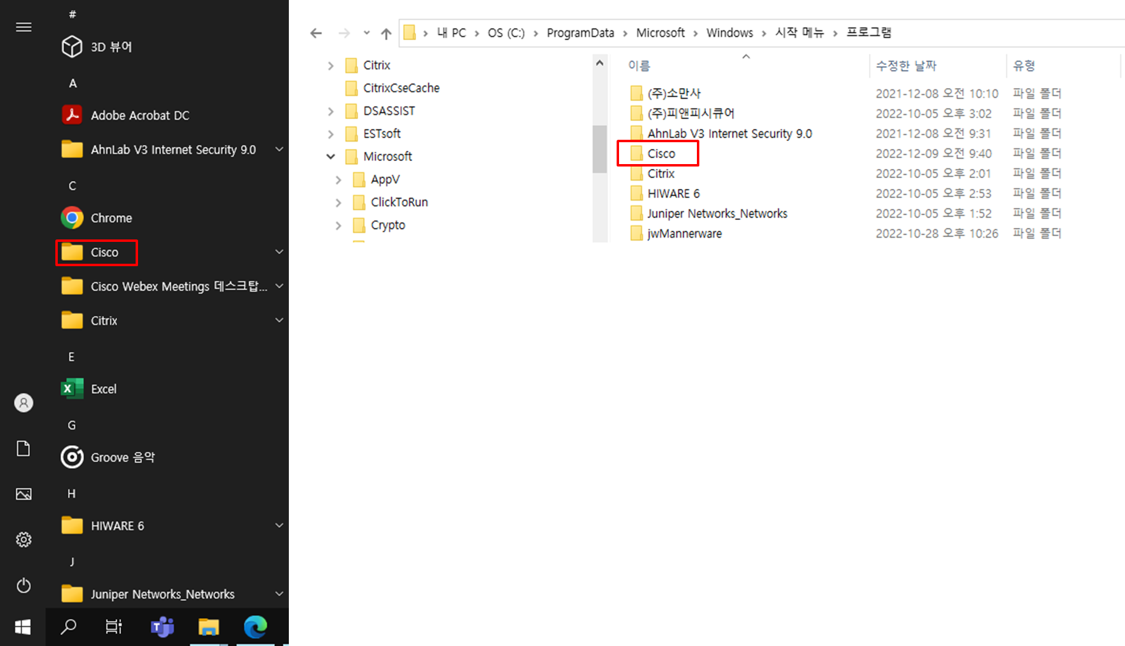Click 시작 메뉴 breadcrumb

pos(799,33)
